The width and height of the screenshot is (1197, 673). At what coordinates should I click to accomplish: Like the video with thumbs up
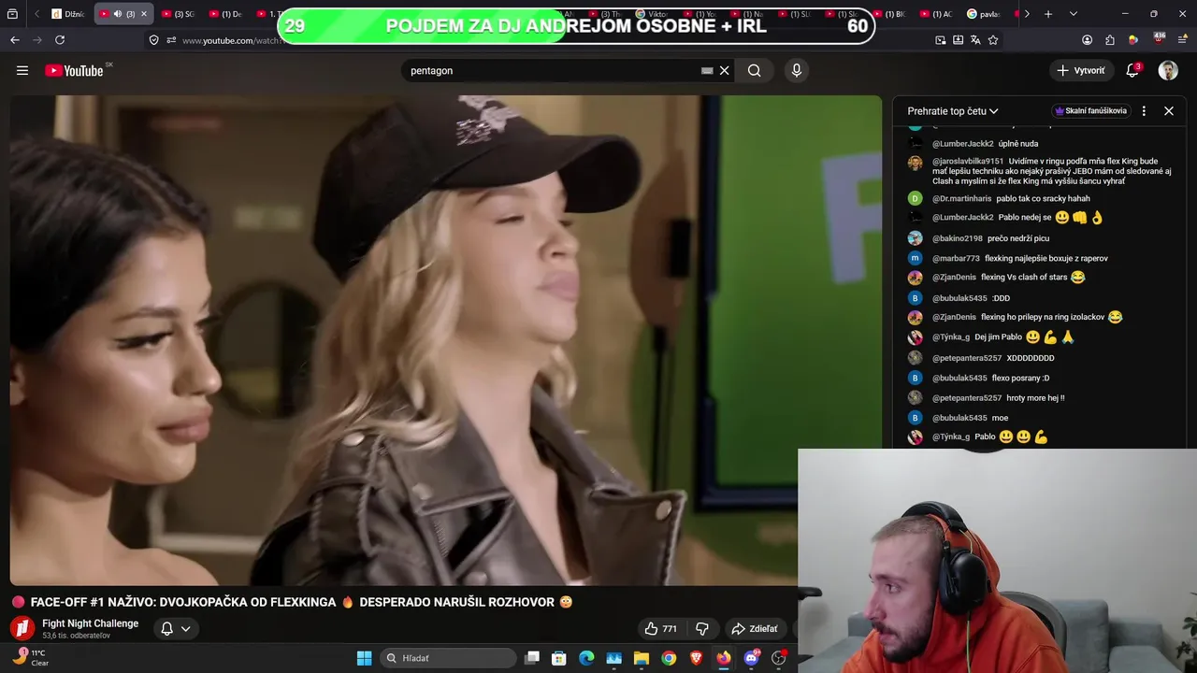pos(660,628)
